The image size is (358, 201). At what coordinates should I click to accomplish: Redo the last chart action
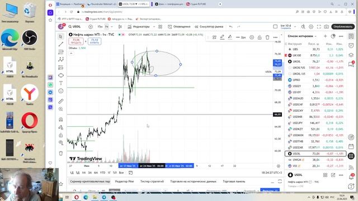pos(239,27)
